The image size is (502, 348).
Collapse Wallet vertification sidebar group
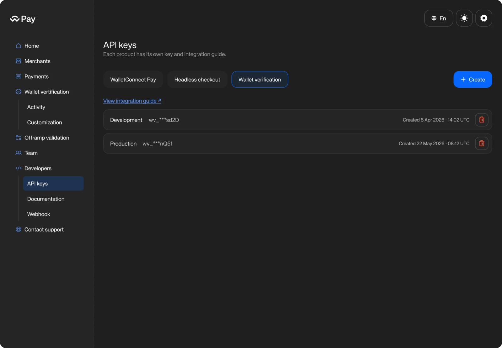(x=46, y=92)
